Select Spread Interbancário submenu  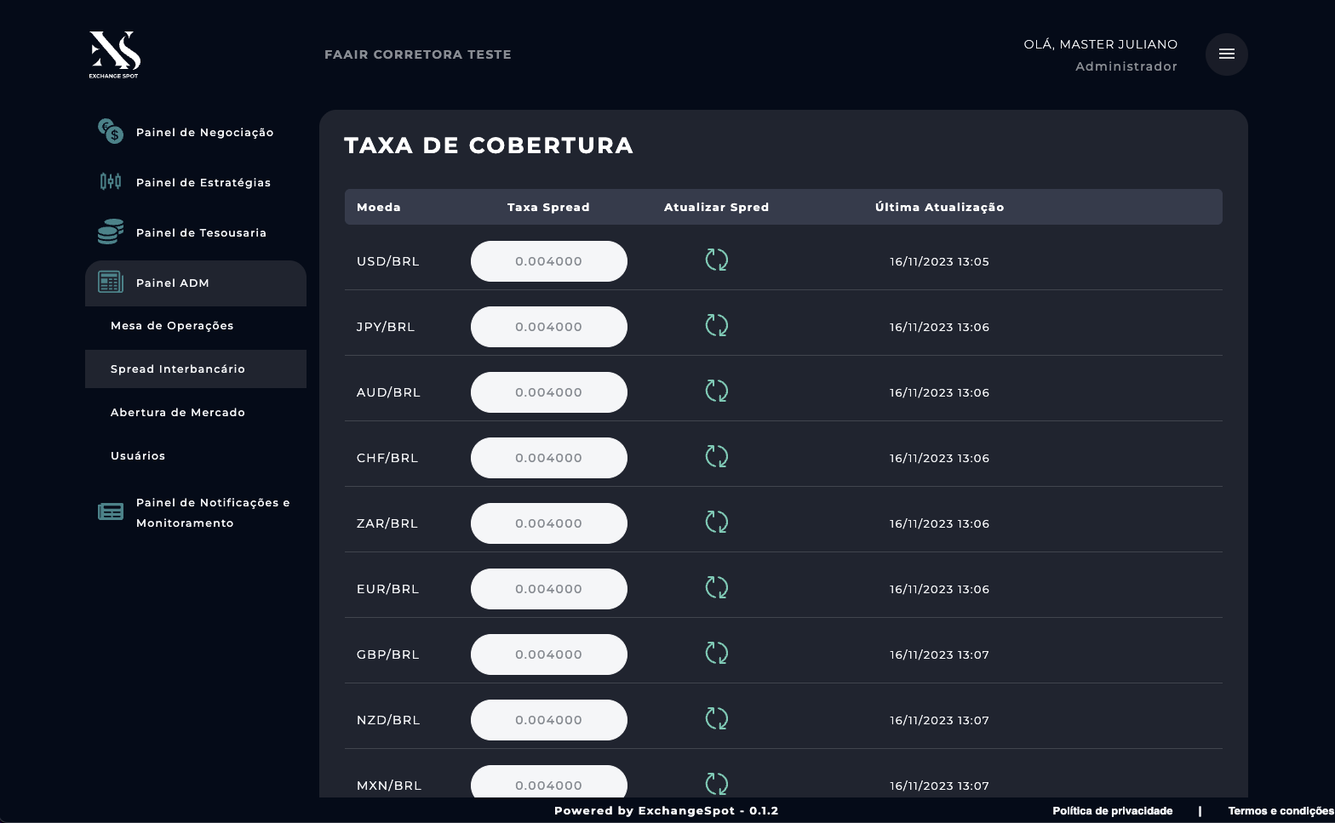point(196,369)
